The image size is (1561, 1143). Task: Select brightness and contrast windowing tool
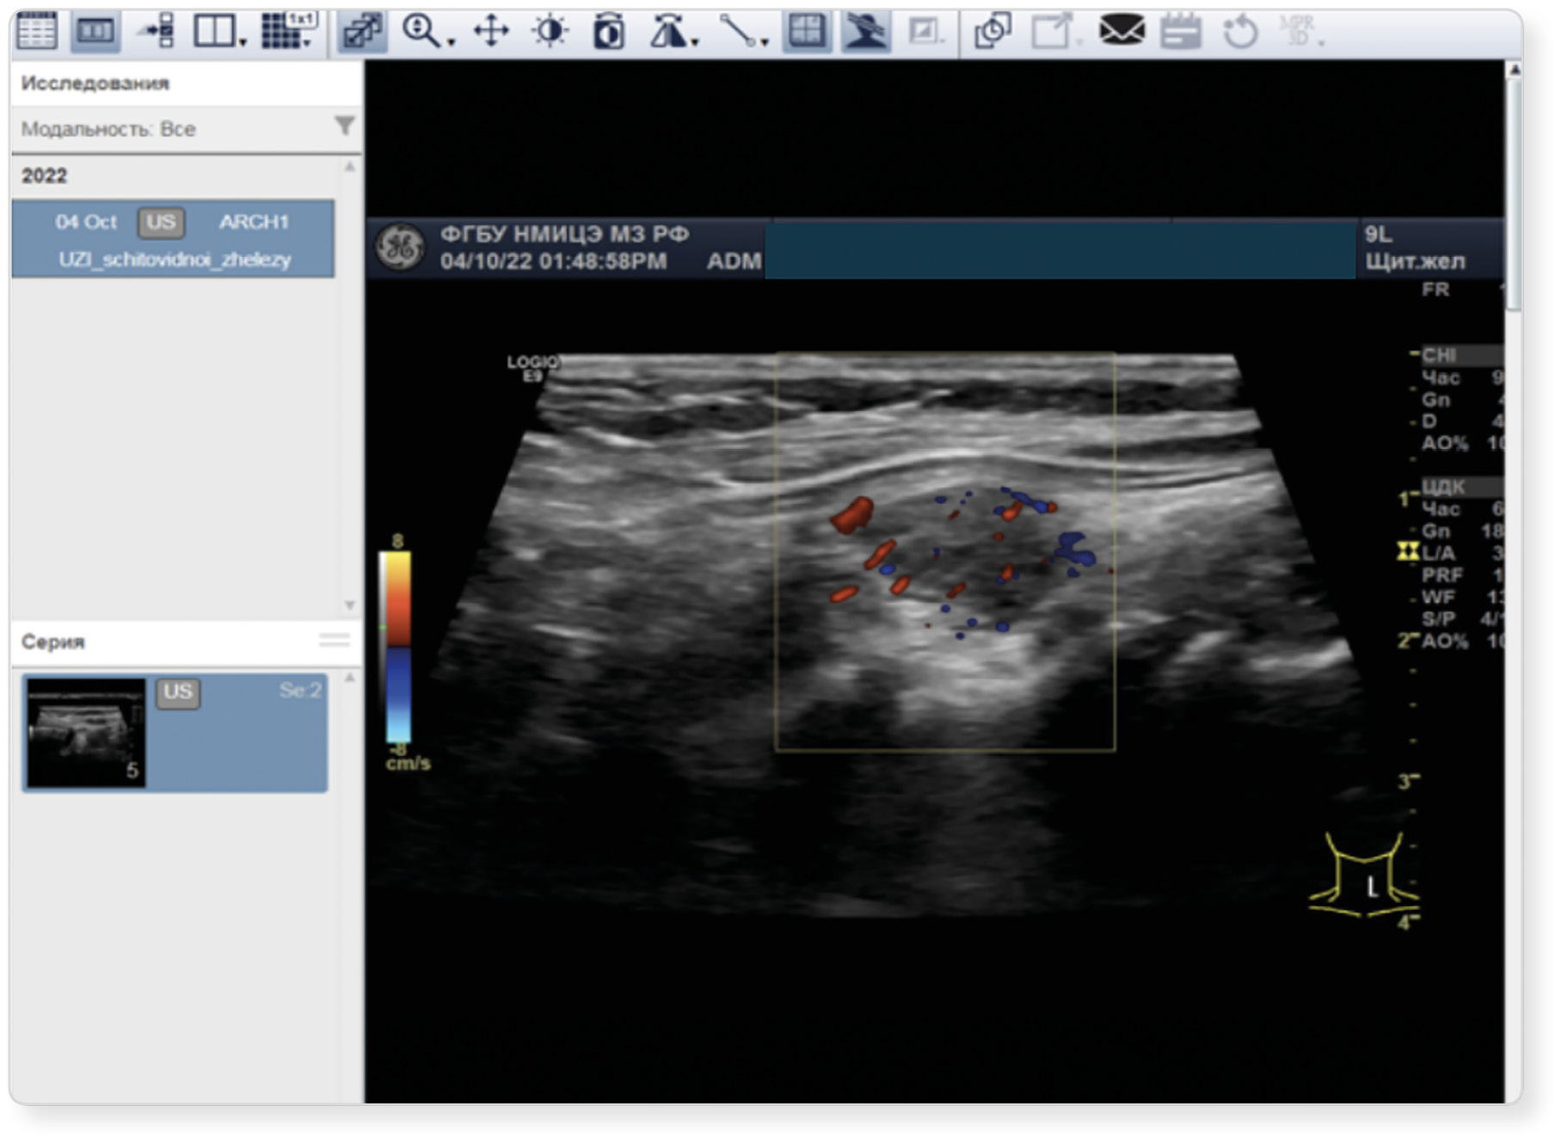[550, 32]
